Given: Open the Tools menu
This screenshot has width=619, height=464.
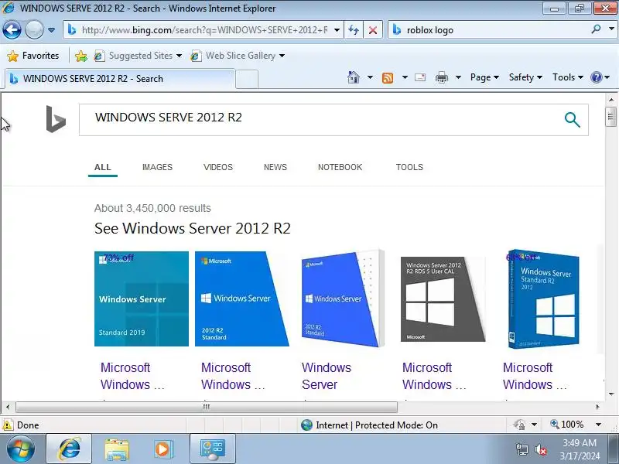Looking at the screenshot, I should click(568, 77).
